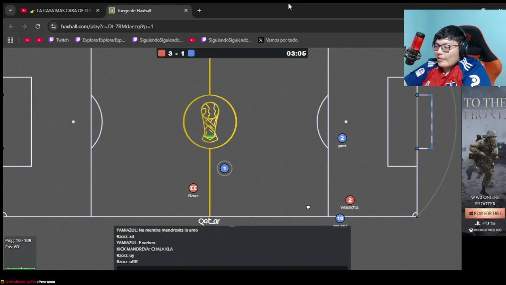View site information icon in address bar
Image resolution: width=506 pixels, height=285 pixels.
pos(53,27)
